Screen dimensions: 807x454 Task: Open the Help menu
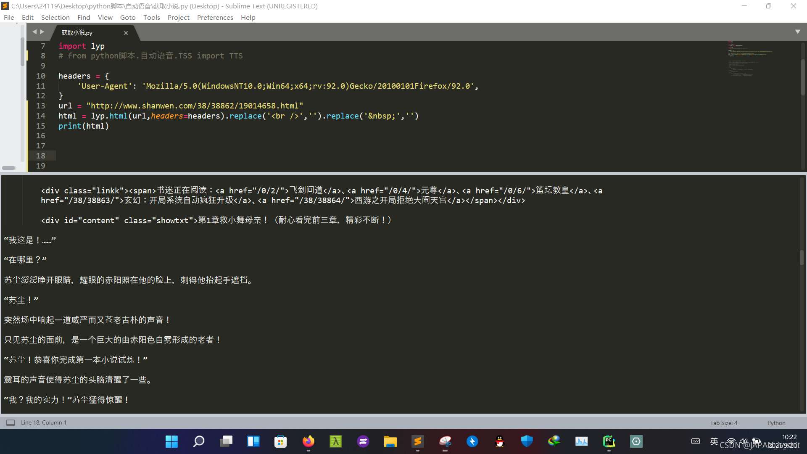[x=248, y=17]
